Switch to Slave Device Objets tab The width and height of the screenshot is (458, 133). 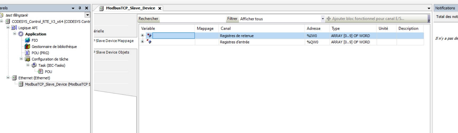click(113, 52)
